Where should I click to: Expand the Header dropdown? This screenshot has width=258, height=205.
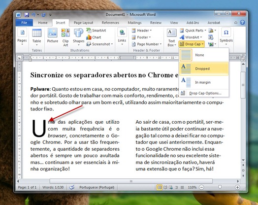tap(142, 31)
